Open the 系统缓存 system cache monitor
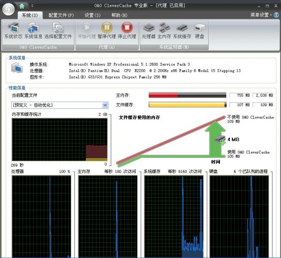Image resolution: width=281 pixels, height=258 pixels. click(182, 31)
